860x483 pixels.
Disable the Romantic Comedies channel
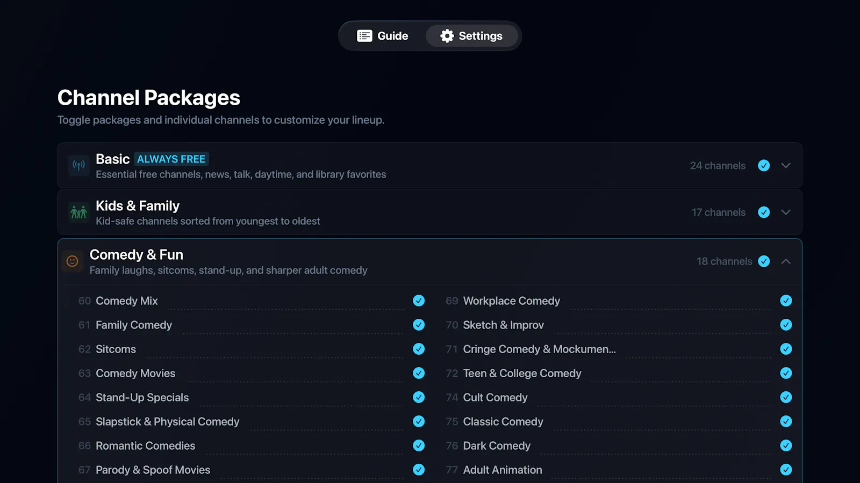click(419, 445)
